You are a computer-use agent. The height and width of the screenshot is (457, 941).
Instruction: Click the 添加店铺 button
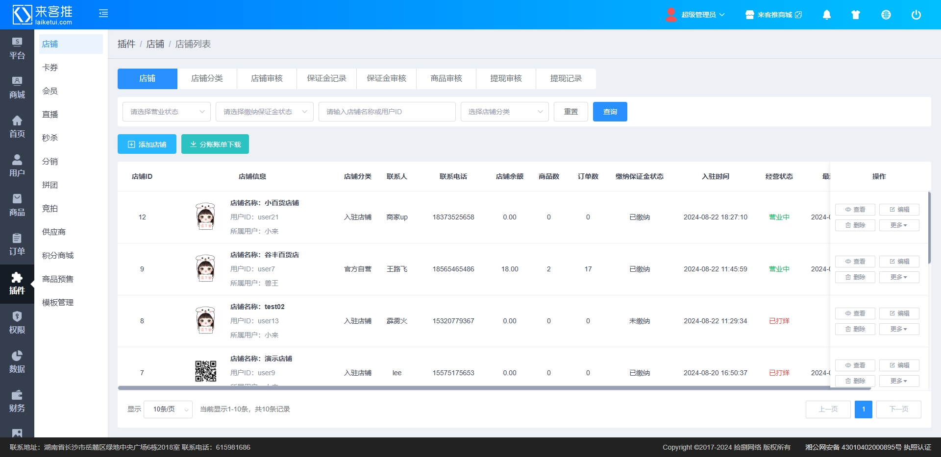pos(147,144)
